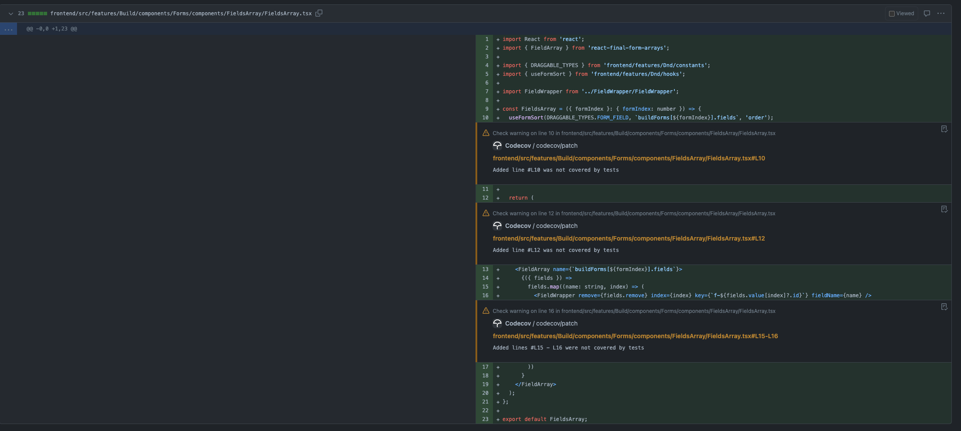Open FieldsArray.tsx#L10 link
961x431 pixels.
click(629, 158)
